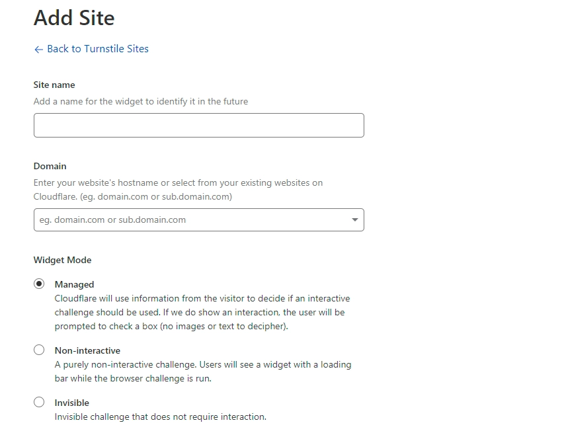The height and width of the screenshot is (437, 562).
Task: Click the Site name label text
Action: pos(54,85)
